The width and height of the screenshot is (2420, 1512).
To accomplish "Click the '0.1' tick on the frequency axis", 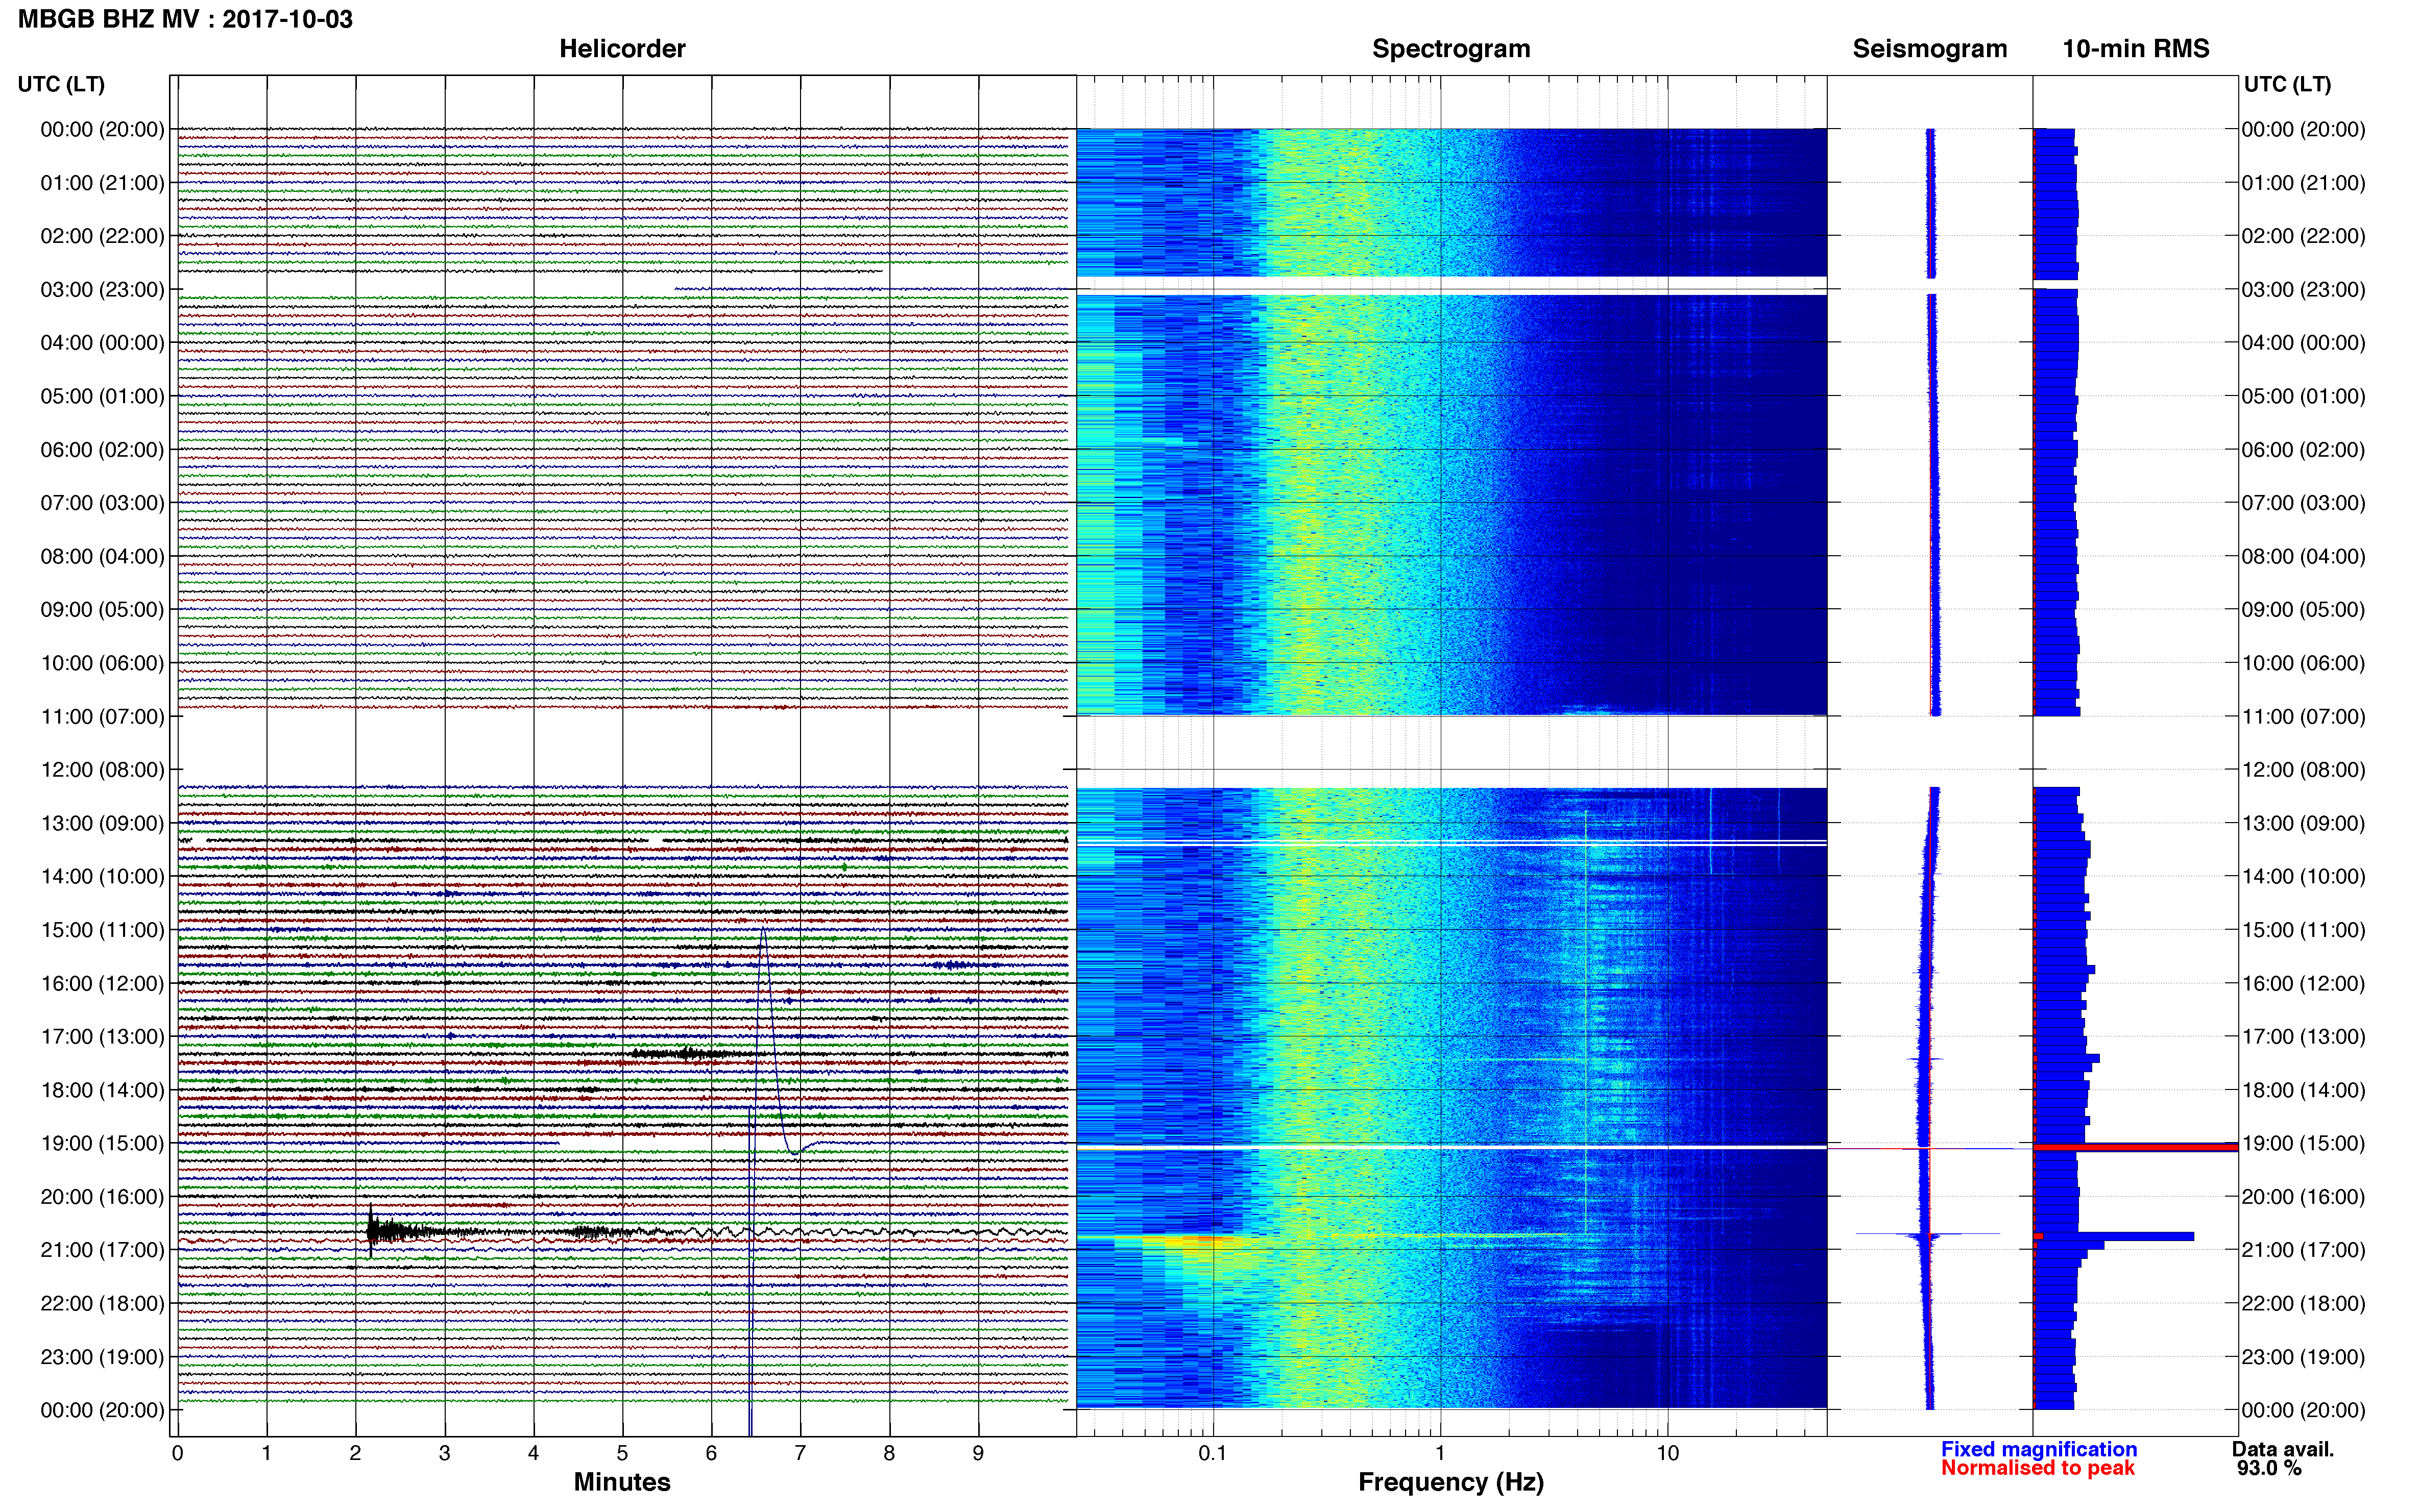I will (x=1213, y=1453).
